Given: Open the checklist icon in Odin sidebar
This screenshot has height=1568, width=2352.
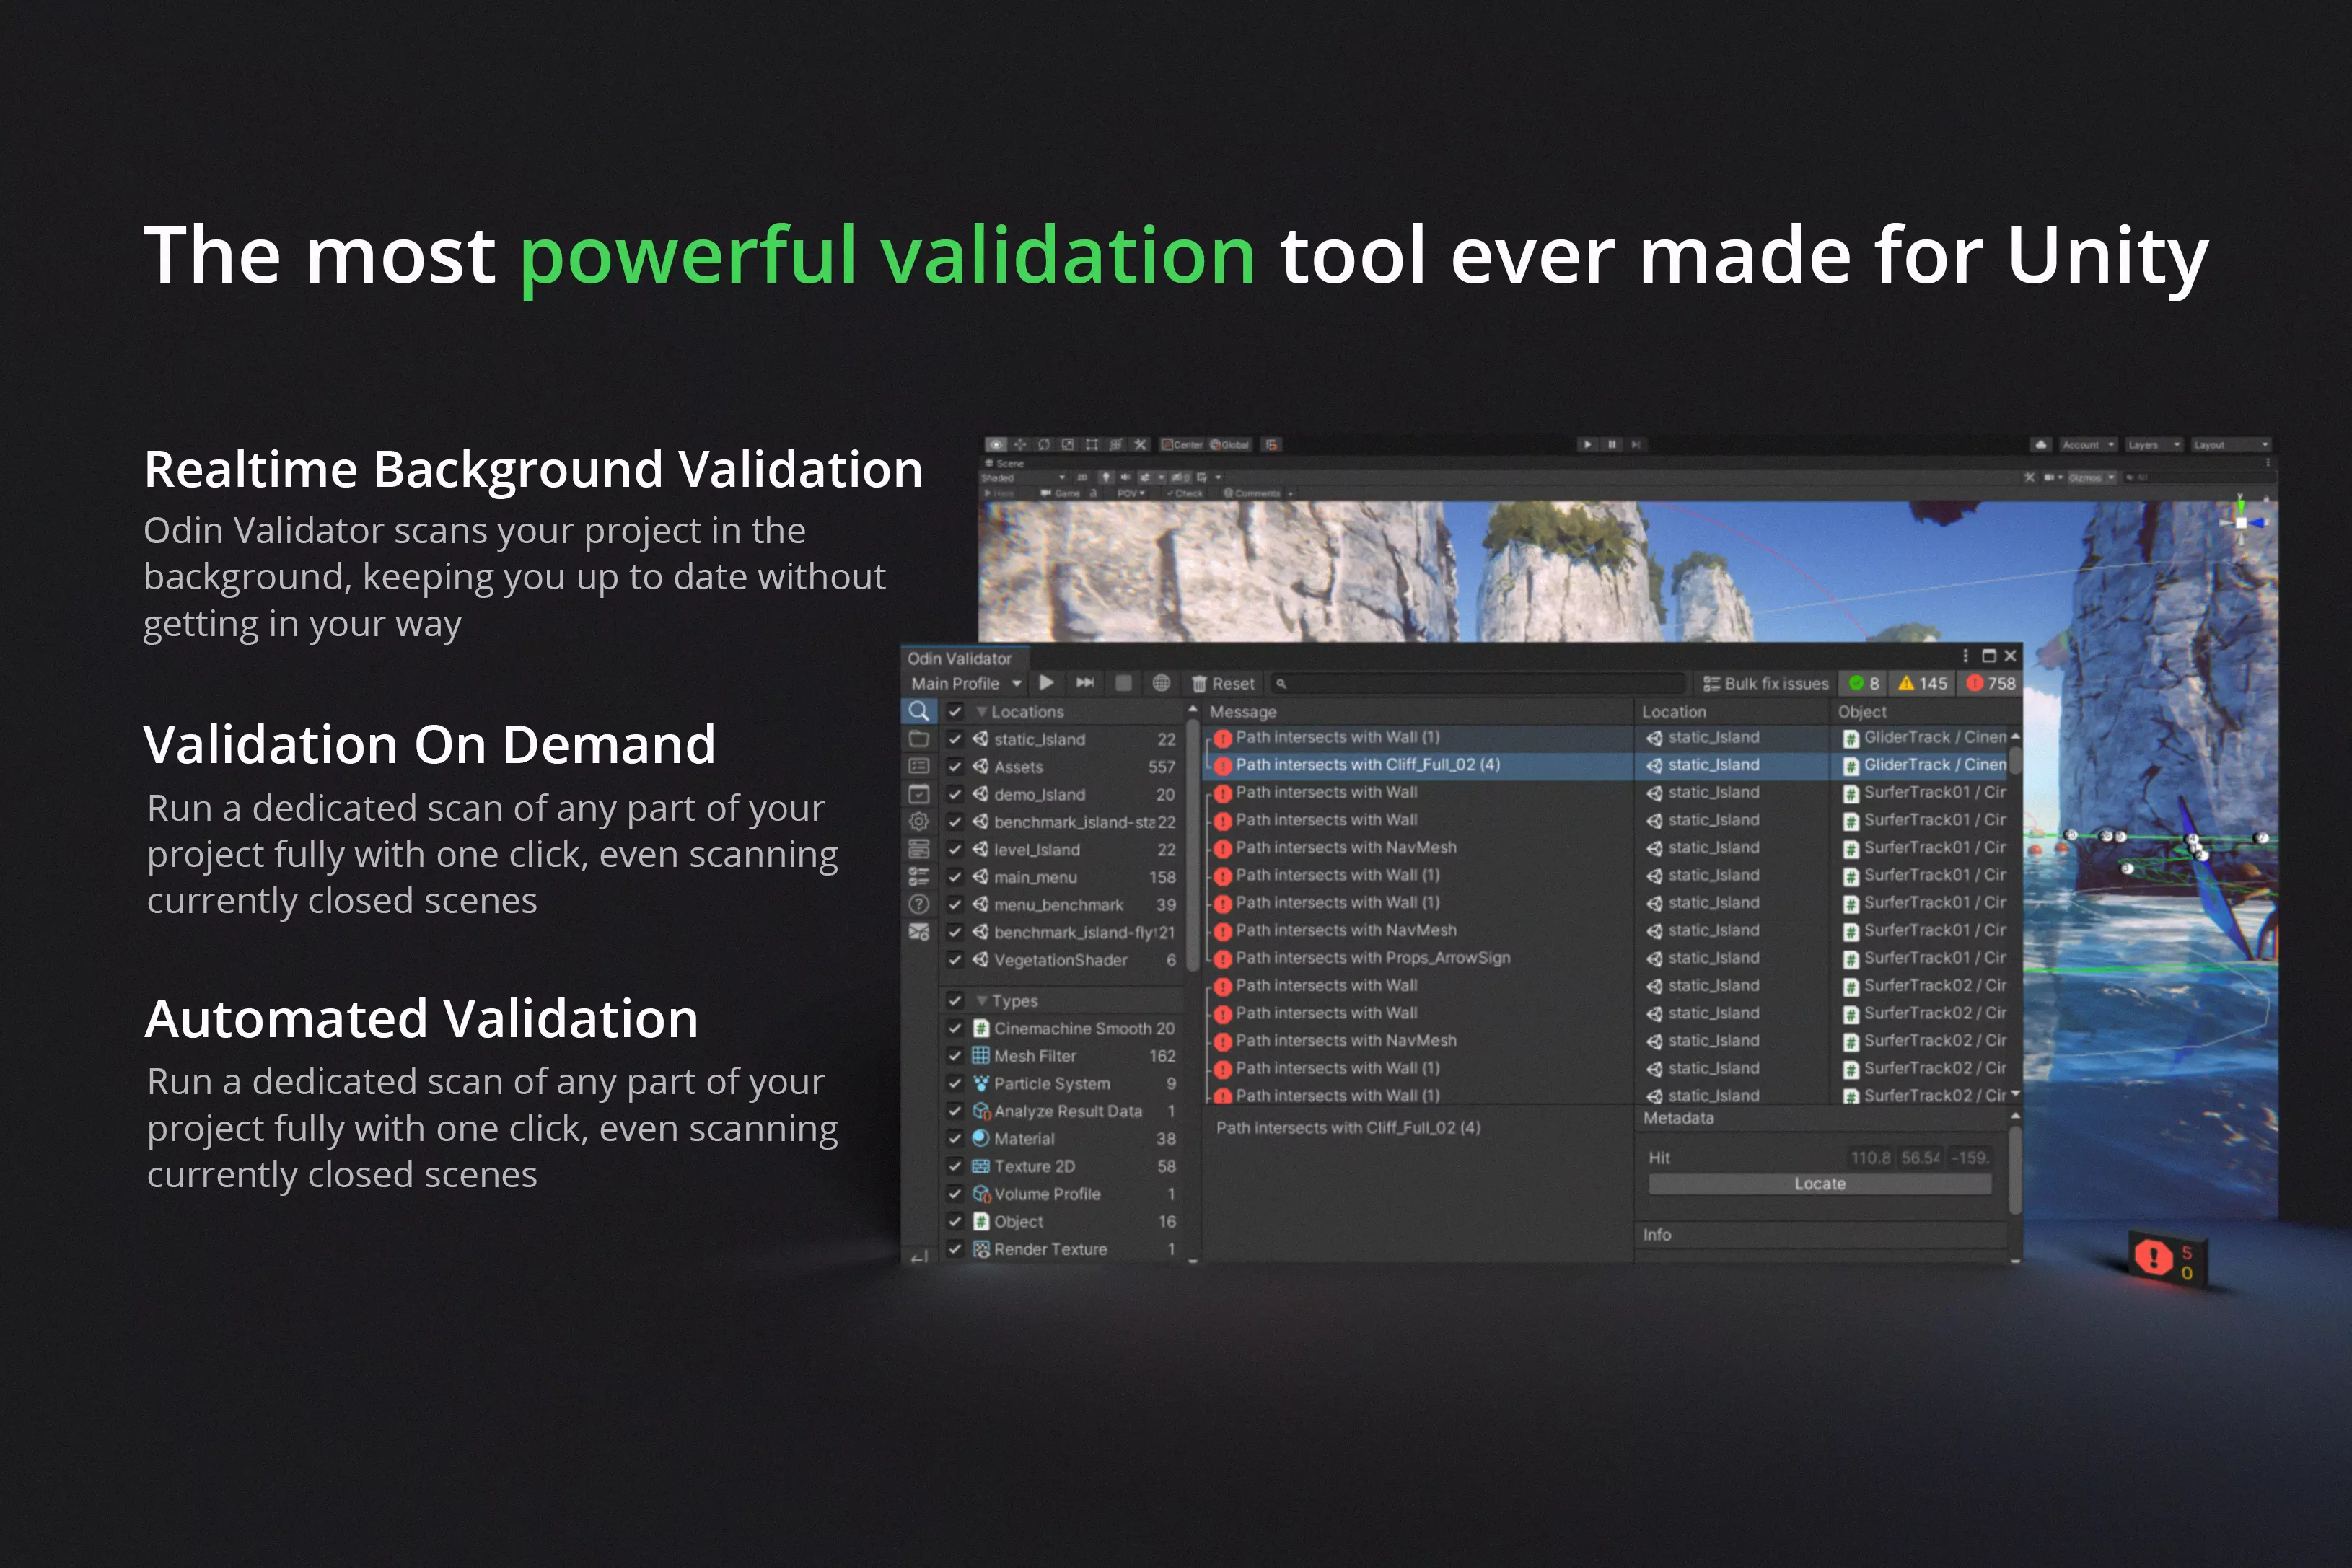Looking at the screenshot, I should click(918, 877).
